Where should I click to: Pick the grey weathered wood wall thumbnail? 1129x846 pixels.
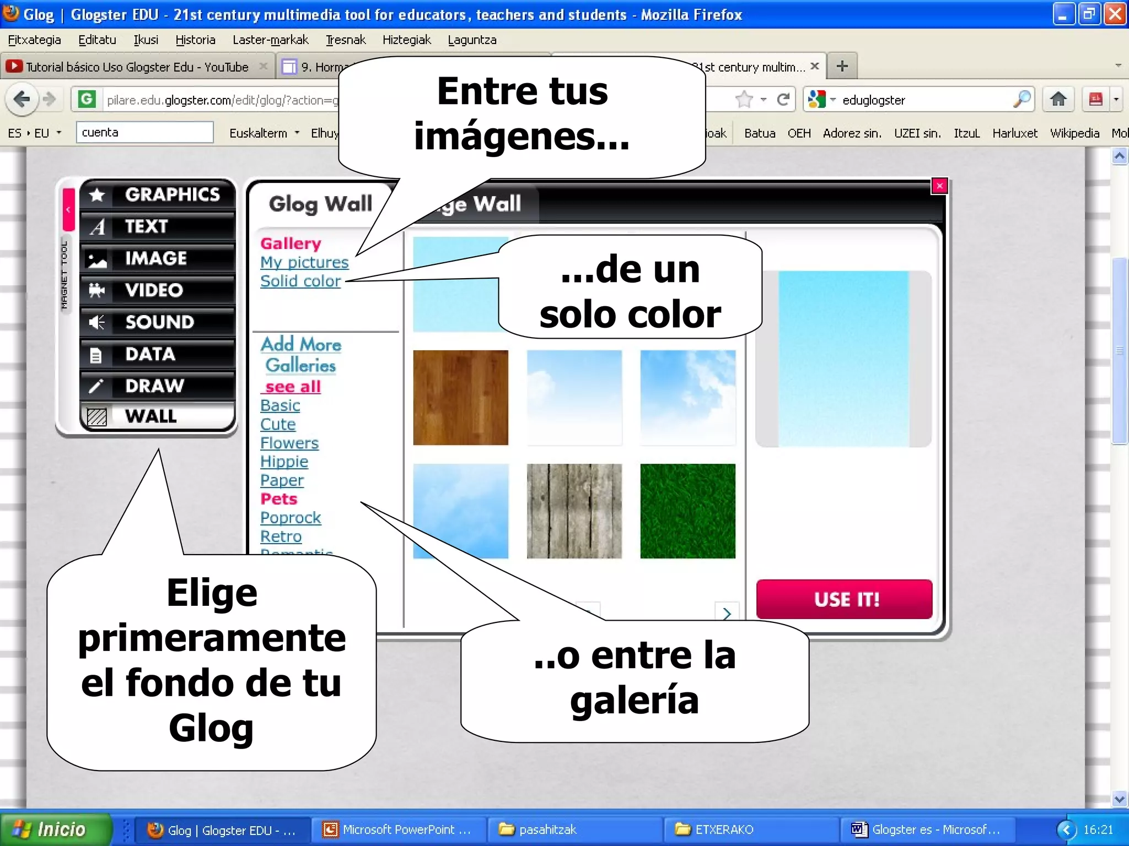tap(574, 511)
